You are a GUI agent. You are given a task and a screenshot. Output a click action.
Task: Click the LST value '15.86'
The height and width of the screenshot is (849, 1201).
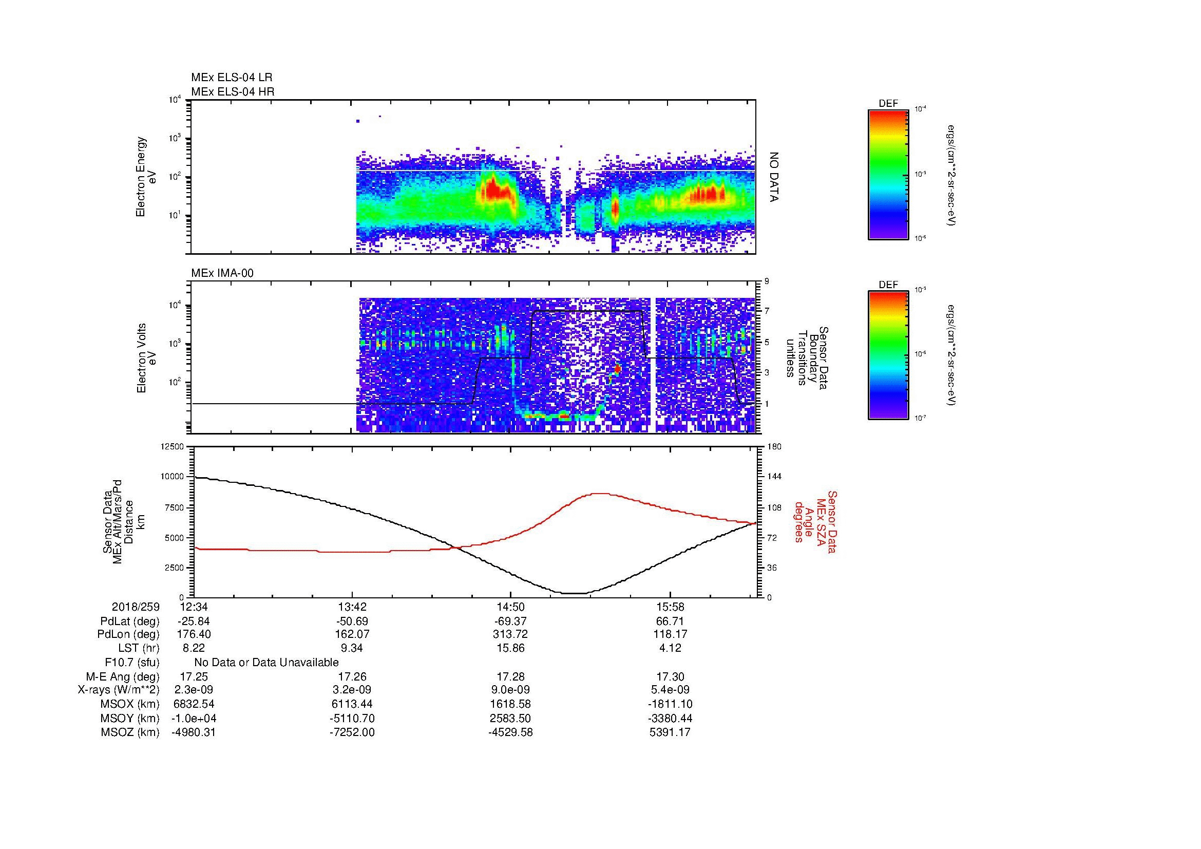click(x=510, y=648)
